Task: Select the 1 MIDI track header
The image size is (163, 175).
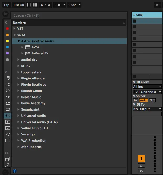Action: (x=147, y=15)
